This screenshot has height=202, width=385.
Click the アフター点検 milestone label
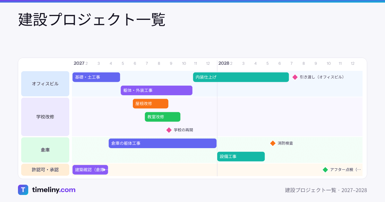[346, 170]
